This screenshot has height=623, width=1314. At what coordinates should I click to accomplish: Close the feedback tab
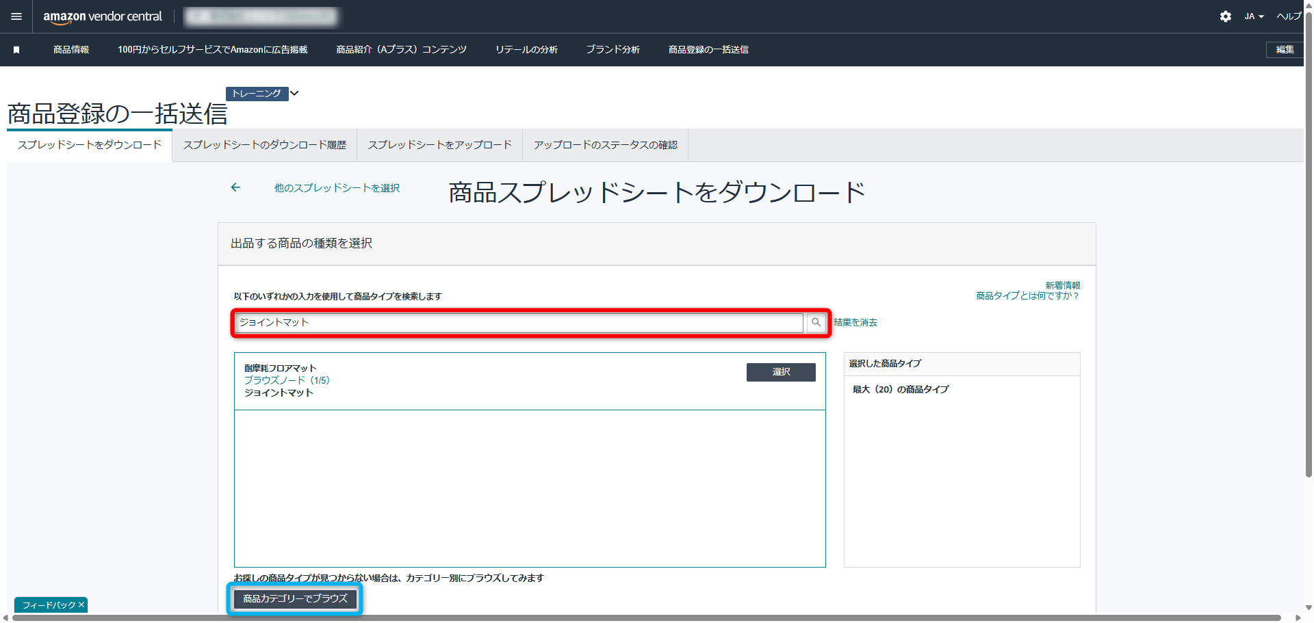click(x=81, y=605)
